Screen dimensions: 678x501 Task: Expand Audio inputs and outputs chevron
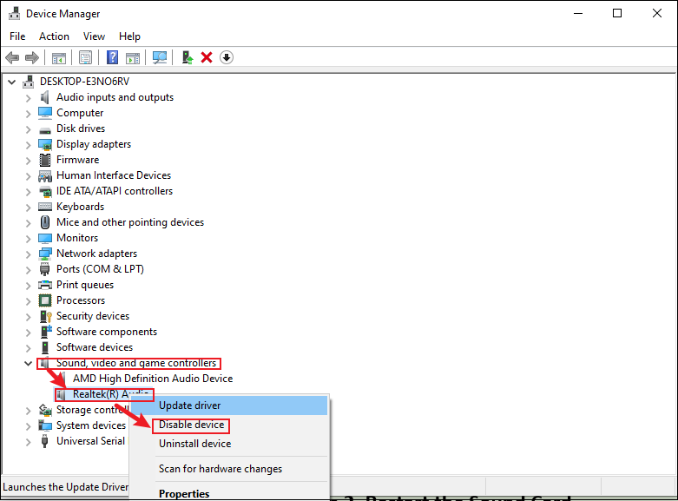pyautogui.click(x=28, y=98)
